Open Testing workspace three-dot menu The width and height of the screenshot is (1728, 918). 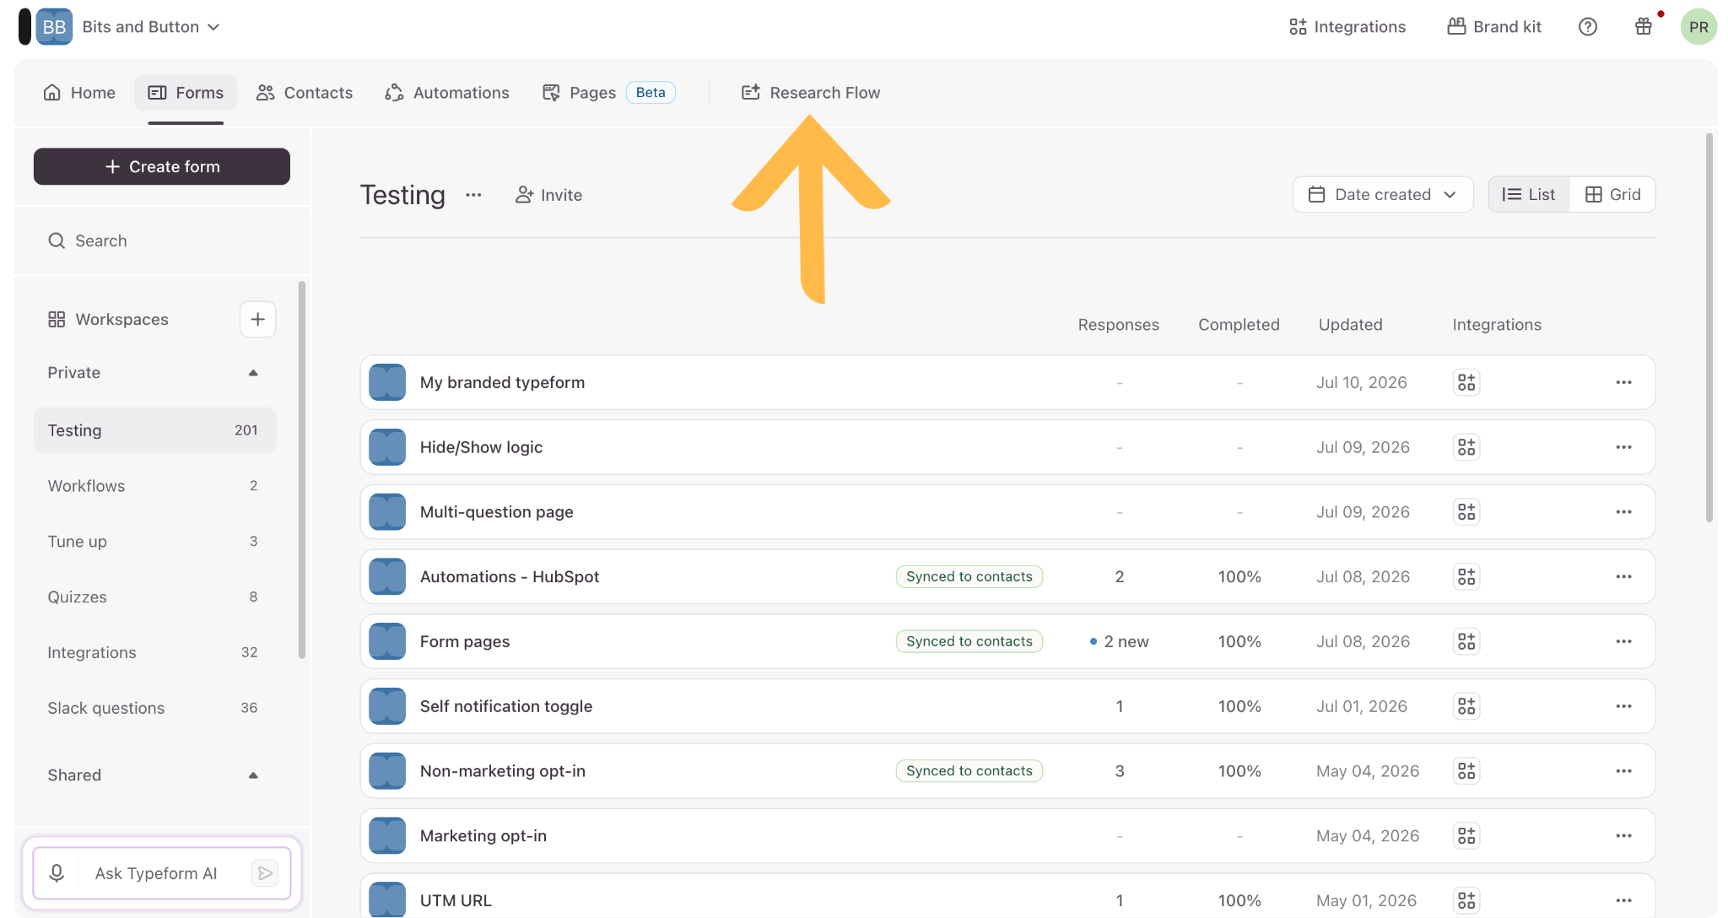[473, 195]
